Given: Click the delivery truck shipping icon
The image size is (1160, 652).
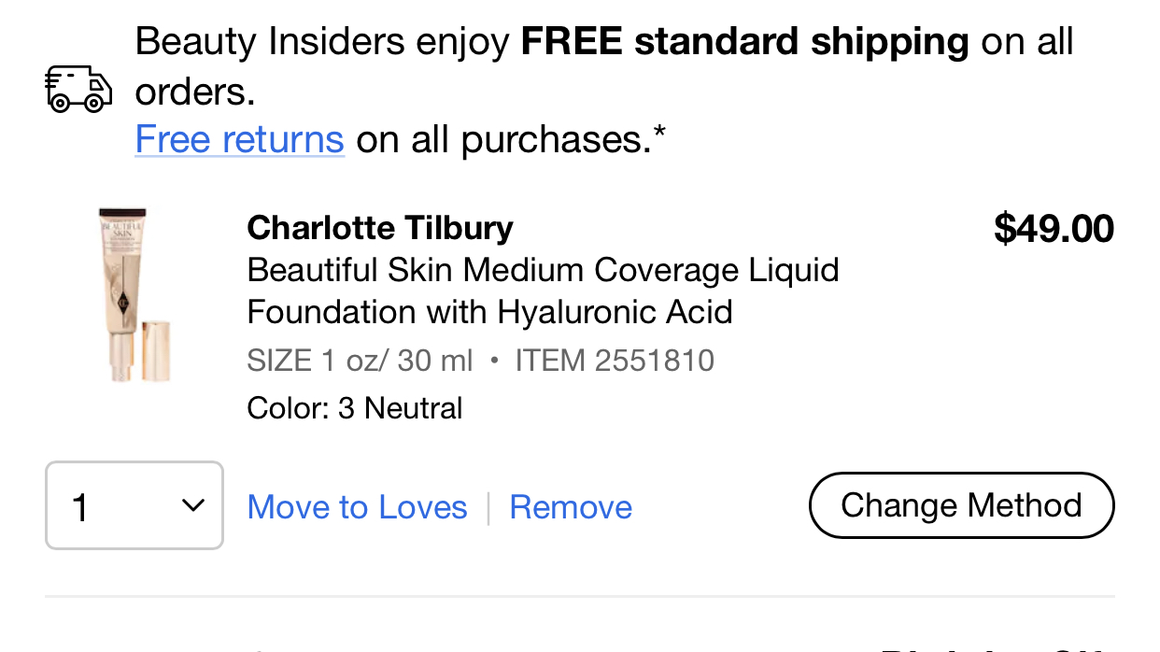Looking at the screenshot, I should tap(78, 90).
